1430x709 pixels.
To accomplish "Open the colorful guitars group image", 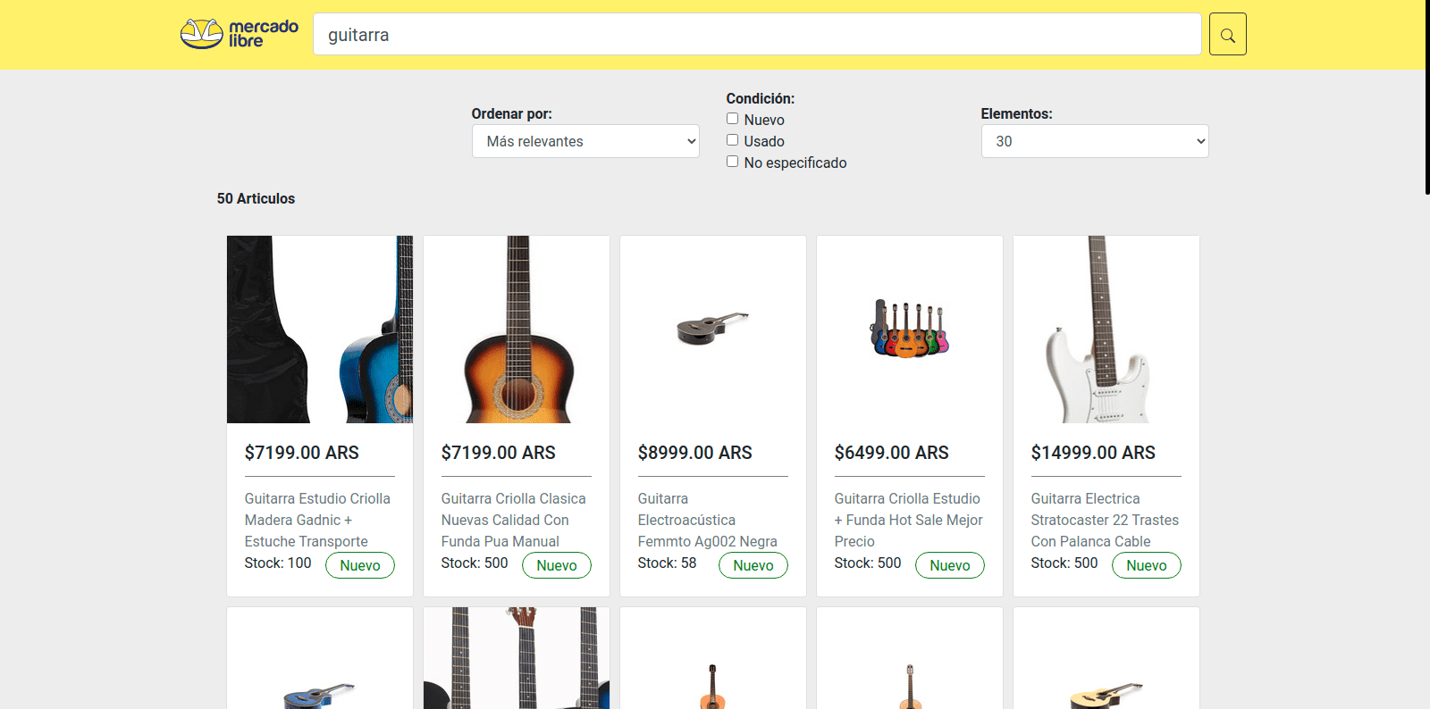I will (910, 329).
